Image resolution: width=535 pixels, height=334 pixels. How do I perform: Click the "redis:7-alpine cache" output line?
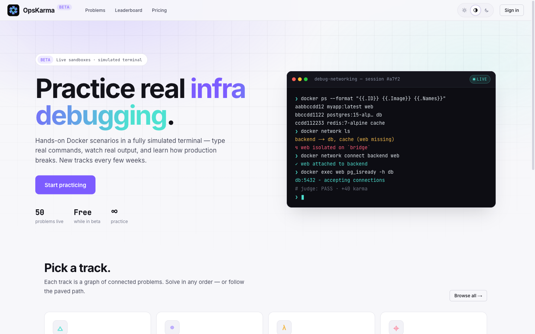tap(340, 123)
